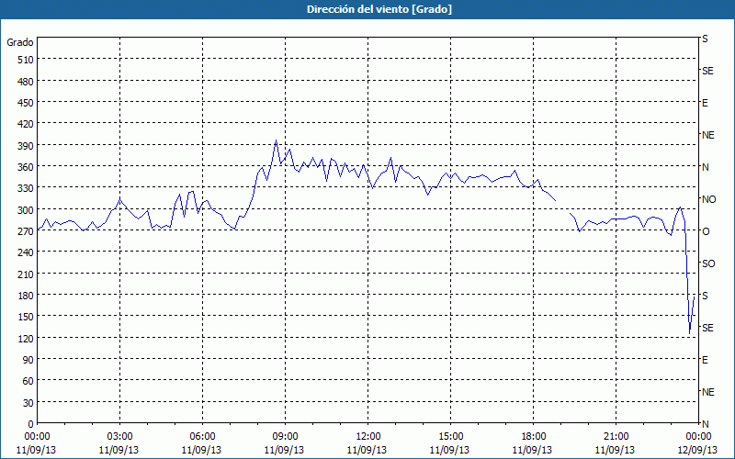
Task: Select the 'SE' compass label level with 480
Action: coord(707,71)
